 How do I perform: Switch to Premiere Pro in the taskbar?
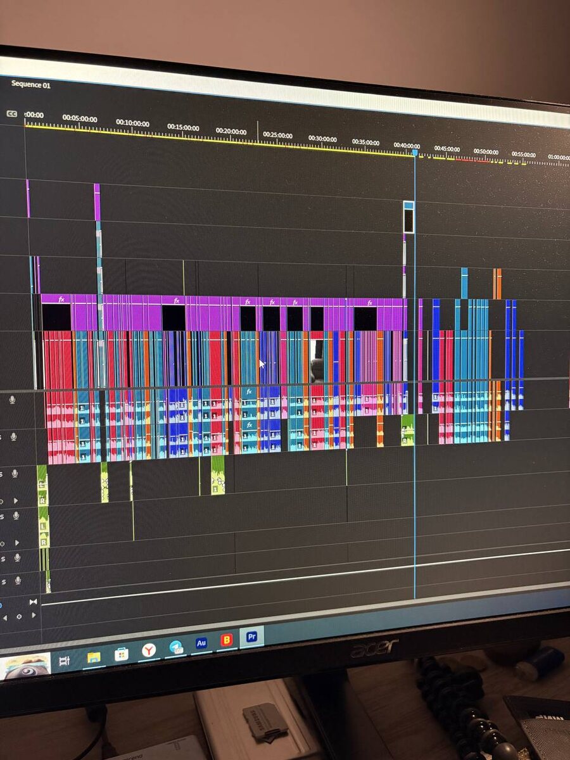coord(251,637)
